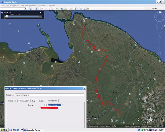Open the Вид menu

click(x=22, y=5)
